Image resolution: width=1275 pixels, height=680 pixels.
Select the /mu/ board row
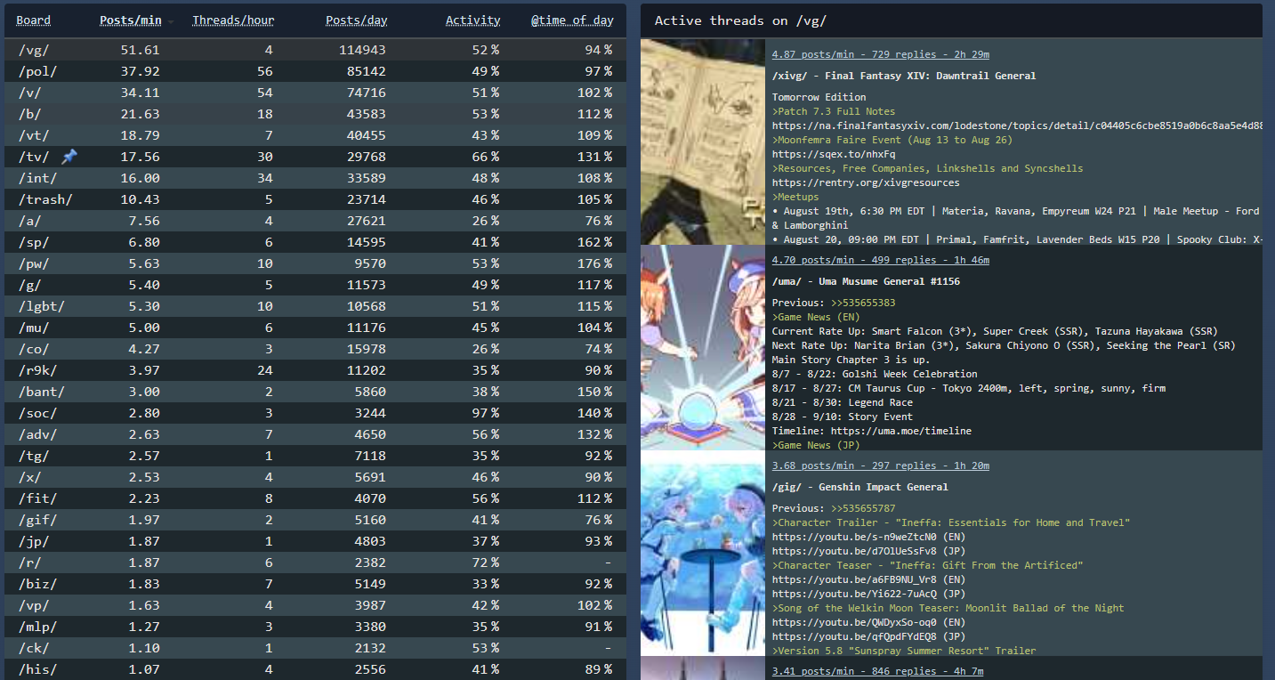pyautogui.click(x=315, y=328)
